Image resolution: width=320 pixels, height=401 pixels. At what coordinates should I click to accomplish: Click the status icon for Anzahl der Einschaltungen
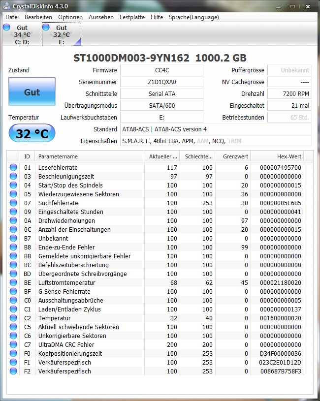13,229
